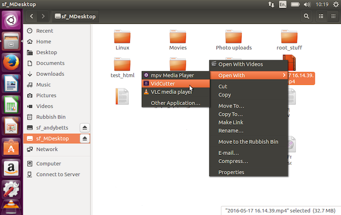Viewport: 341px width, 215px height.
Task: Open the 10:19 clock menu
Action: tap(322, 5)
